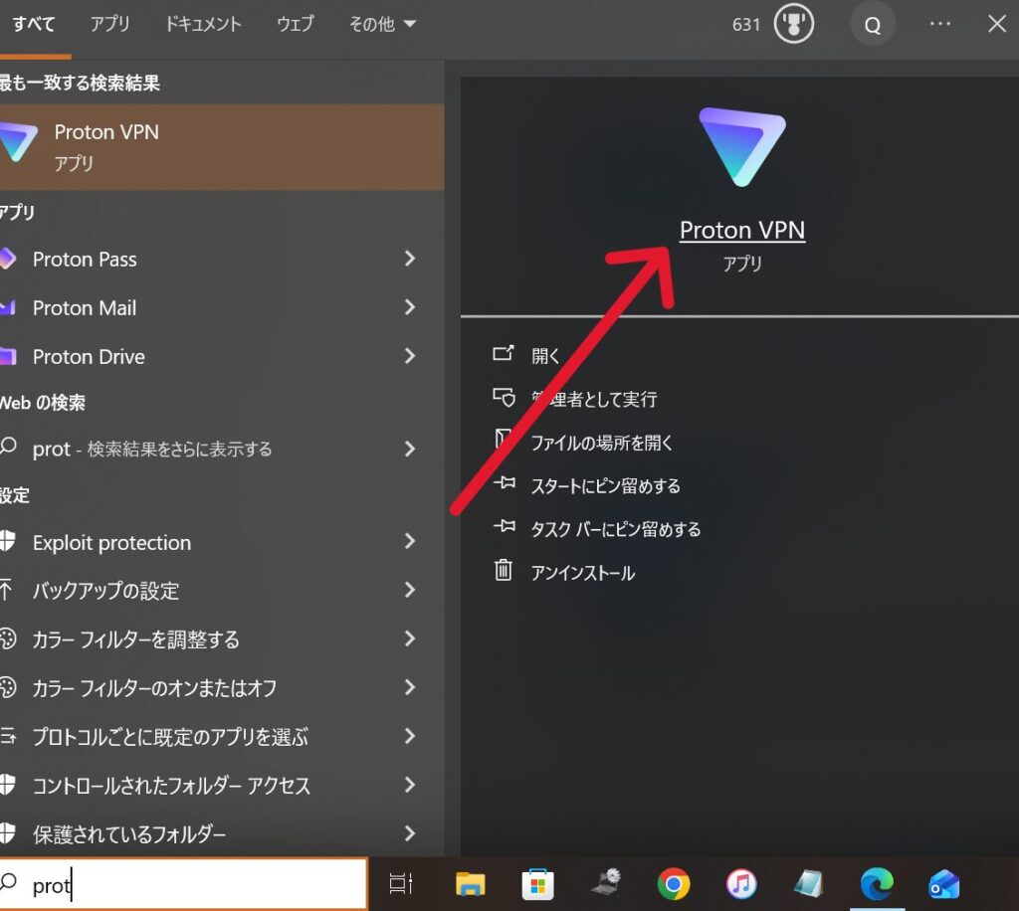1019x911 pixels.
Task: Open Google Chrome from the taskbar
Action: point(674,883)
